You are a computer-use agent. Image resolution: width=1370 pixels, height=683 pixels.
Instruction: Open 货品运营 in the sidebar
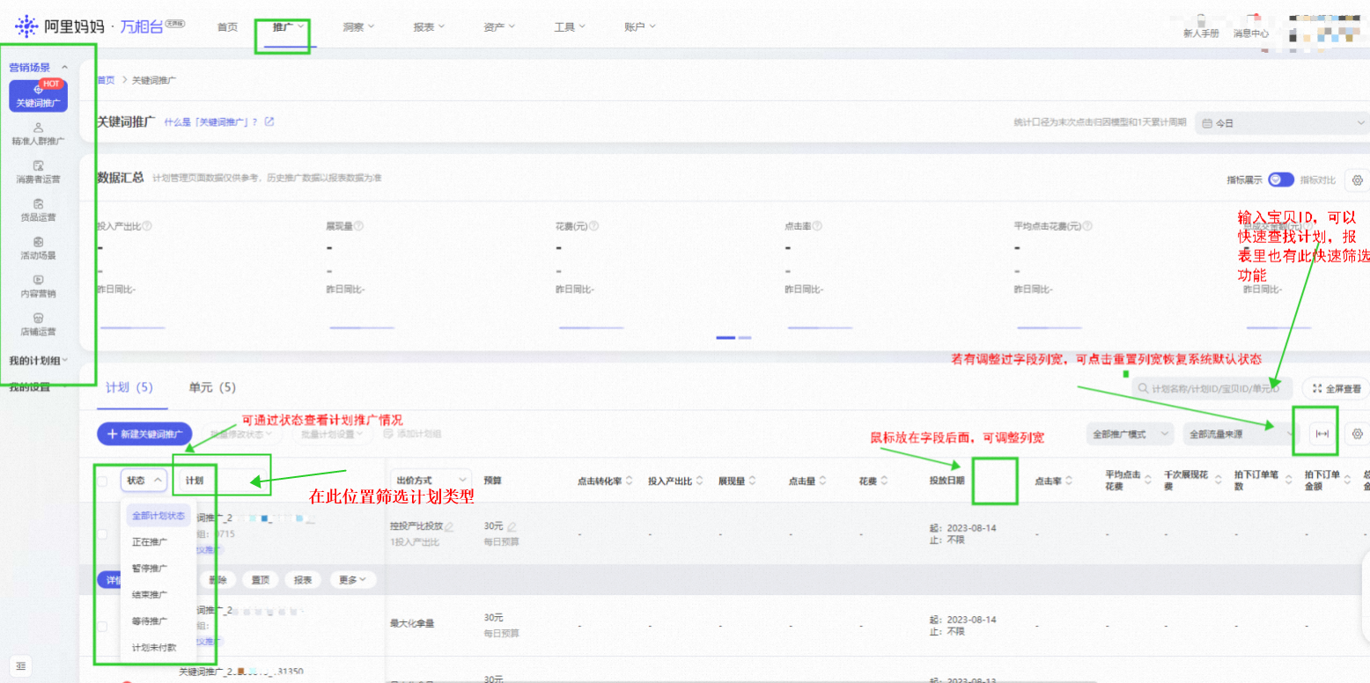pos(38,210)
